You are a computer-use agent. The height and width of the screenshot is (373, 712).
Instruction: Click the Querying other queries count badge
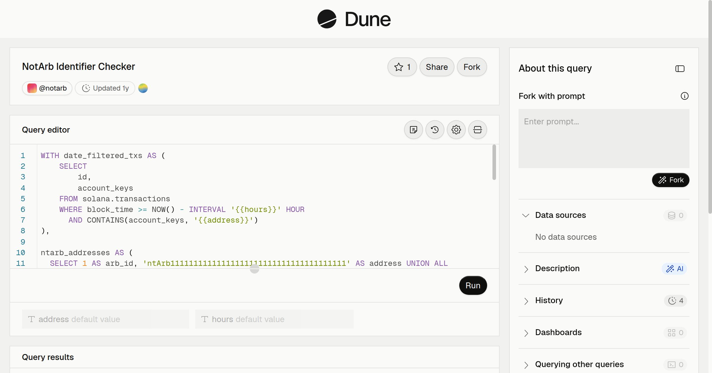coord(675,365)
